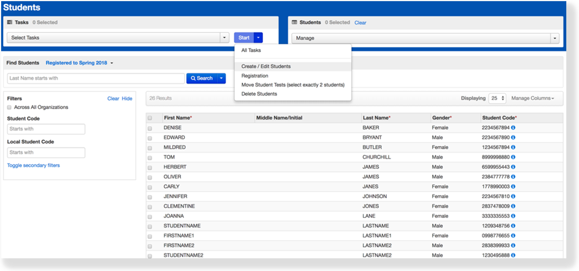Change the Displaying count stepper
Screen dimensions: 579x271
[497, 98]
